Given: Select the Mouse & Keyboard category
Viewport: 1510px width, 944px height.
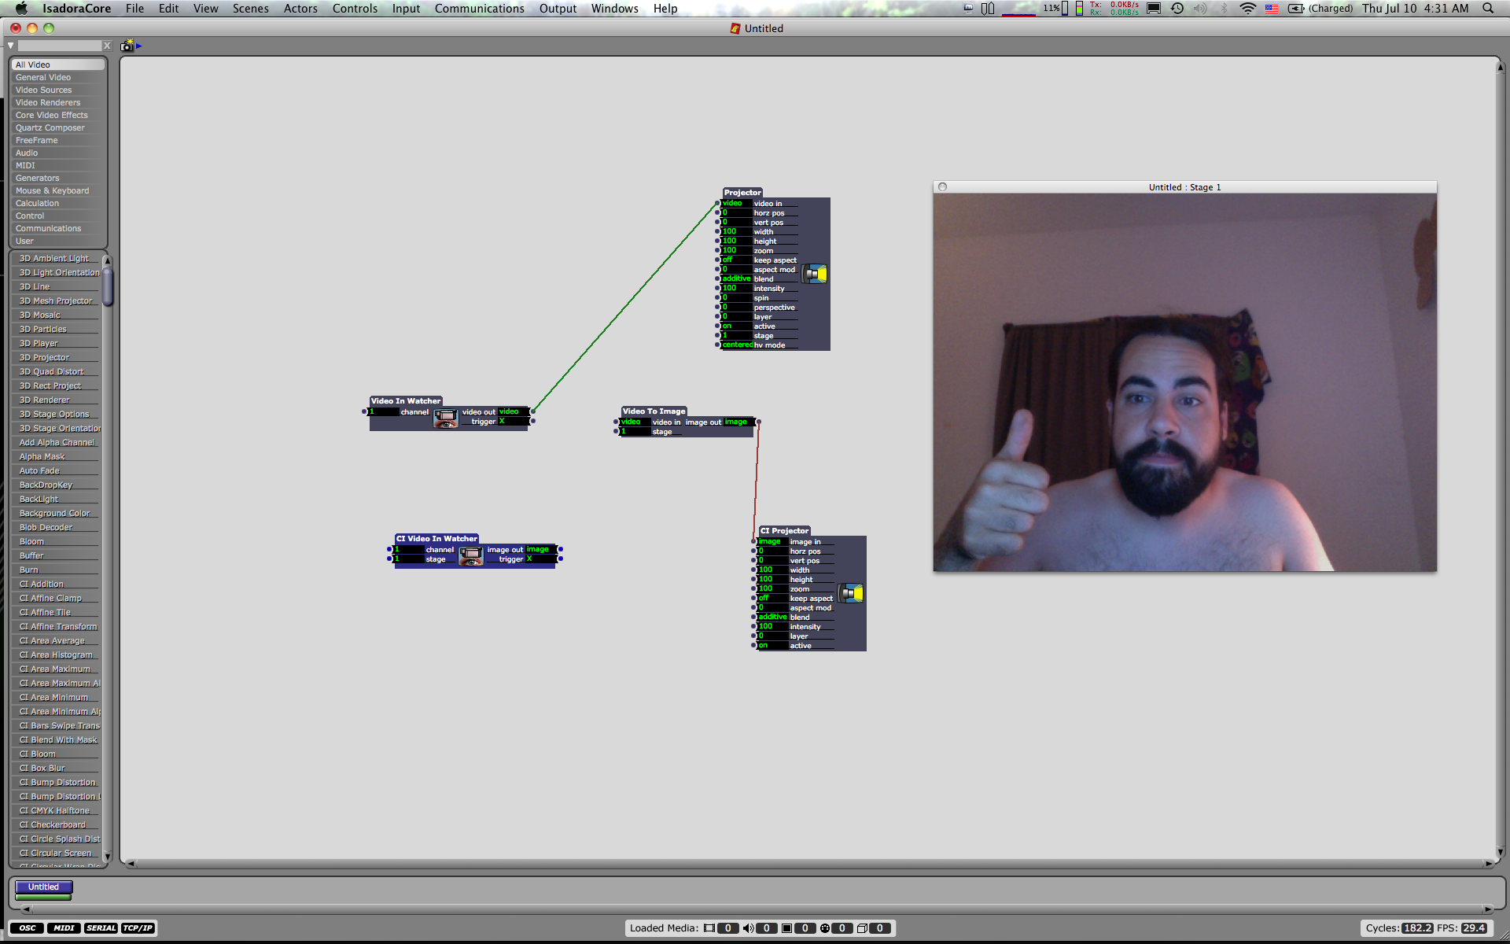Looking at the screenshot, I should 58,190.
